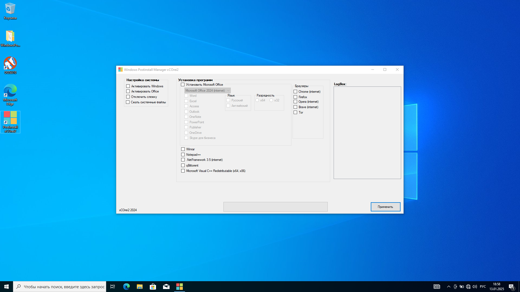The image size is (520, 292).
Task: Maximize the Postinstall Manager window
Action: point(385,69)
